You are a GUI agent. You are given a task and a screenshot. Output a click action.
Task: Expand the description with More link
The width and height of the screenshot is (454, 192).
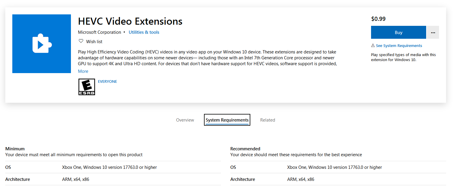point(83,71)
